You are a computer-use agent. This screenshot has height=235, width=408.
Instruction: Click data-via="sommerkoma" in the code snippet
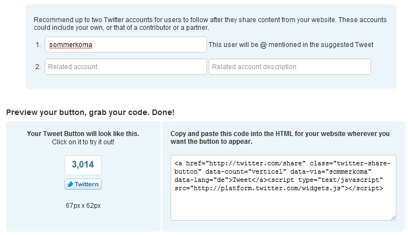[x=331, y=172]
